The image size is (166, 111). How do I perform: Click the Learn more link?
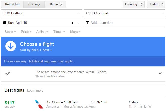[x=35, y=91]
